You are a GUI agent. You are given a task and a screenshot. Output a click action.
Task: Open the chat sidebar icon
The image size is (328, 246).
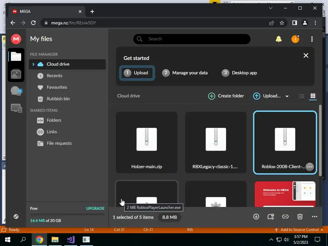click(x=17, y=91)
